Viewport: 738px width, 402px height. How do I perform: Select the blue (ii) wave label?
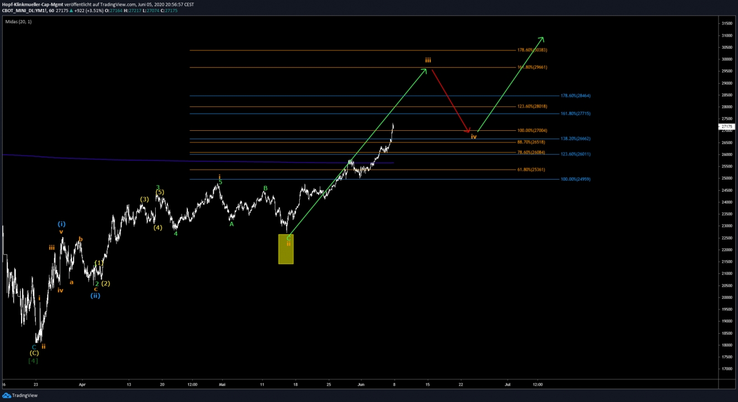click(x=95, y=296)
